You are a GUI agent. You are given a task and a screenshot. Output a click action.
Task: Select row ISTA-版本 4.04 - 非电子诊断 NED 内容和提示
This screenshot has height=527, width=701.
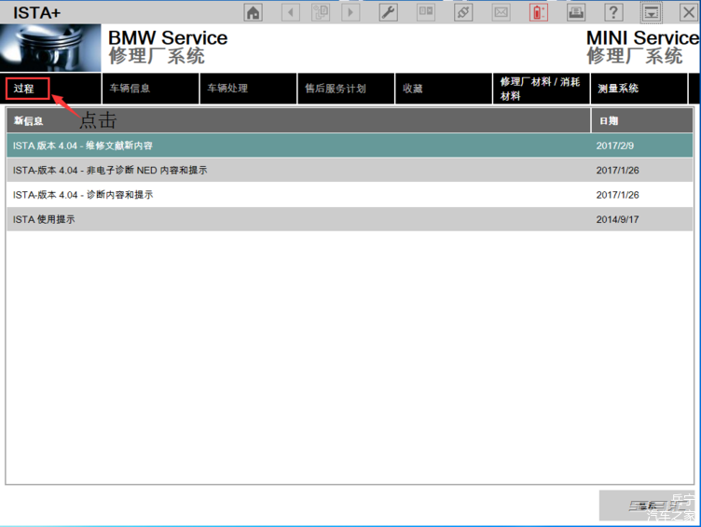350,170
